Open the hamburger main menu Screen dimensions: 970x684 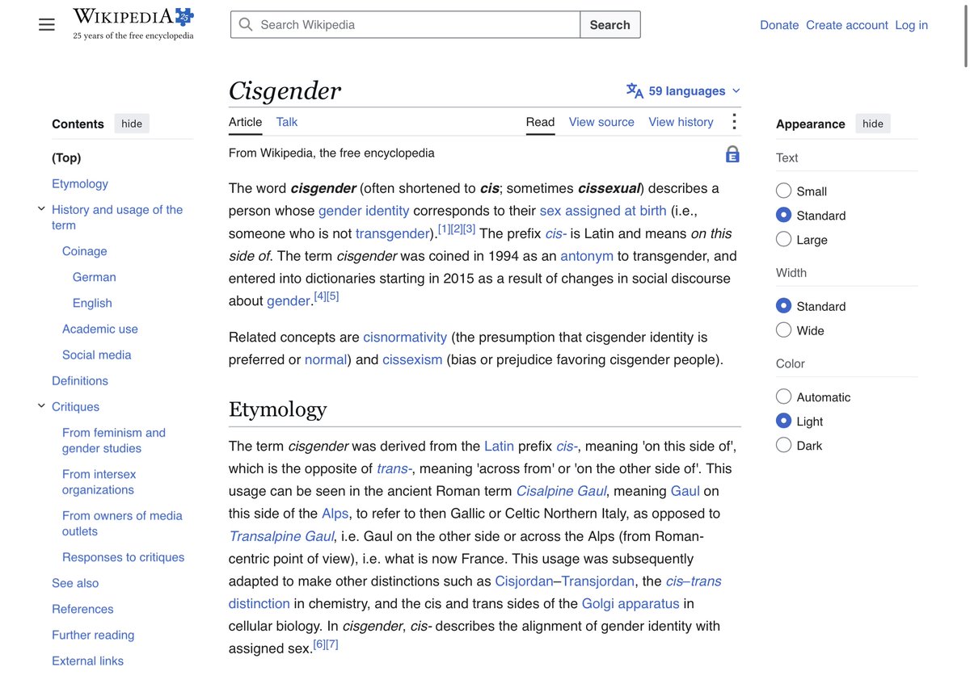(x=47, y=25)
